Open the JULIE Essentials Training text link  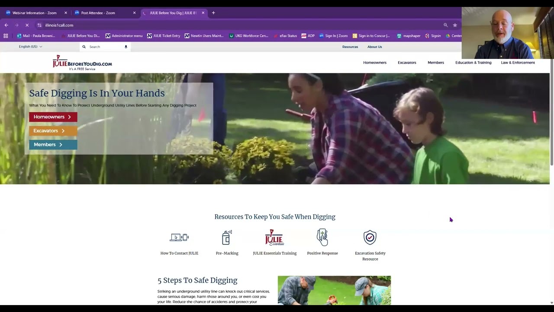pyautogui.click(x=275, y=253)
